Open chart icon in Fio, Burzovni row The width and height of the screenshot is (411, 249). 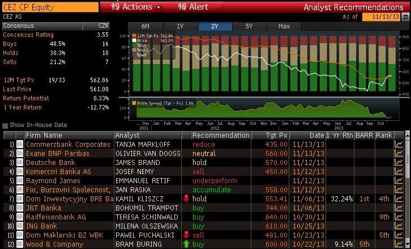point(399,189)
